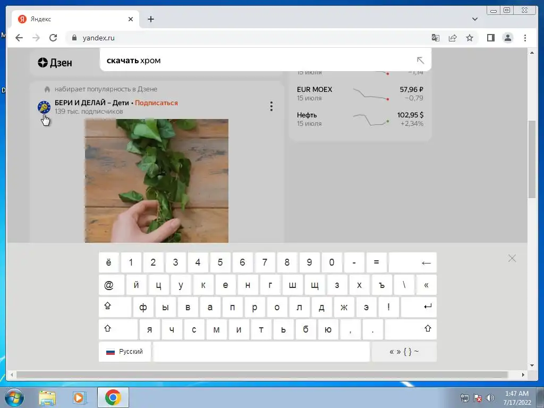Open the ivy garland post image
The width and height of the screenshot is (544, 408).
click(x=157, y=181)
